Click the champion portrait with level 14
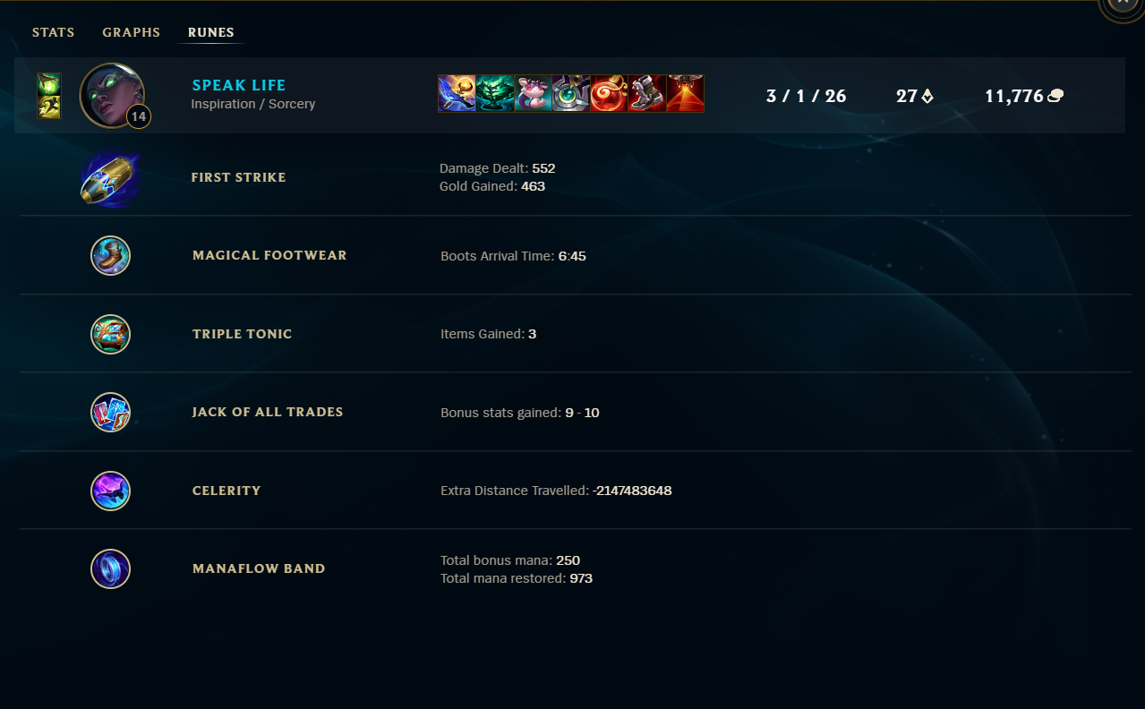The height and width of the screenshot is (709, 1145). 112,96
